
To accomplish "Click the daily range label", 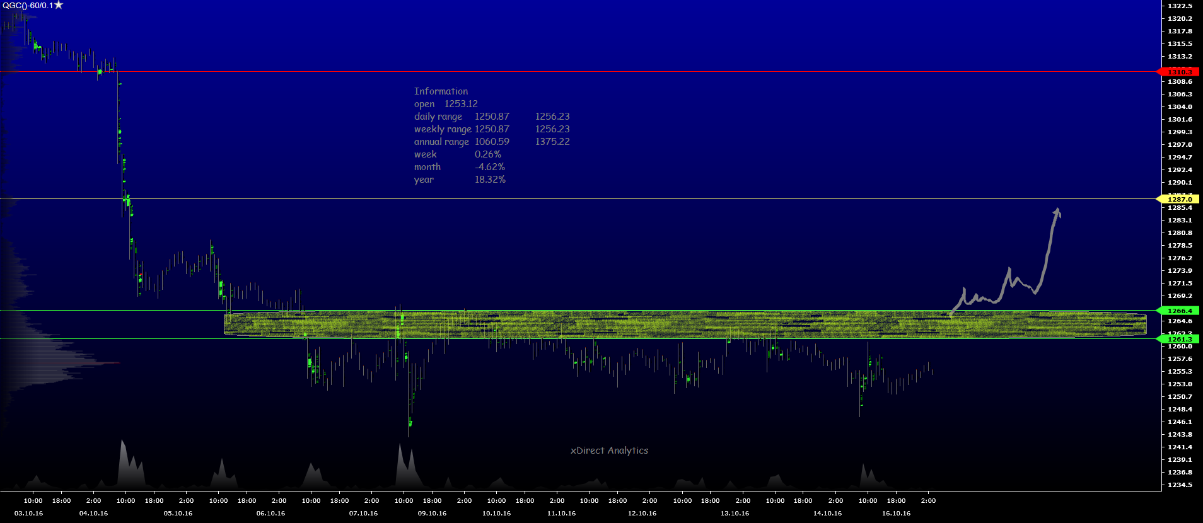I will click(438, 117).
